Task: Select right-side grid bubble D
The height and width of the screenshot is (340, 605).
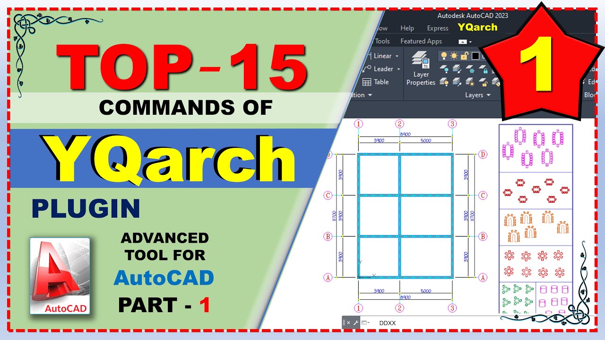Action: click(x=483, y=154)
